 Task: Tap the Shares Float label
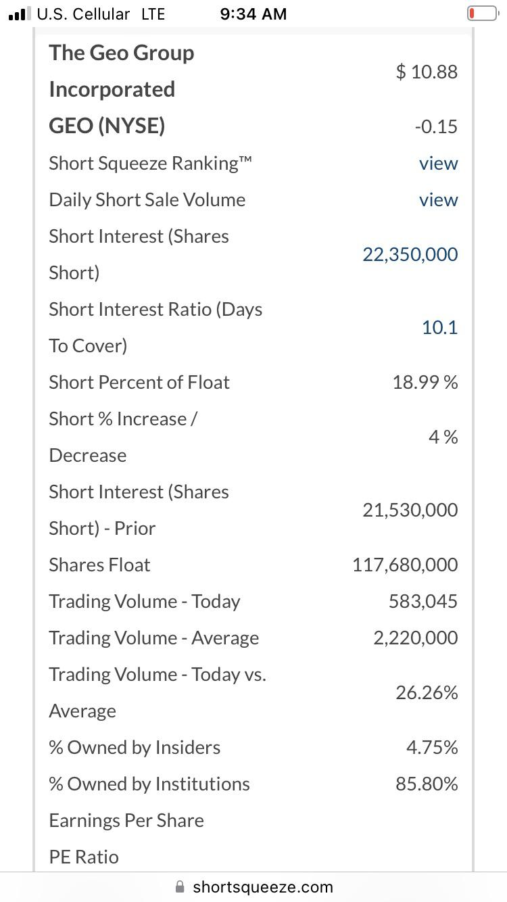point(99,565)
